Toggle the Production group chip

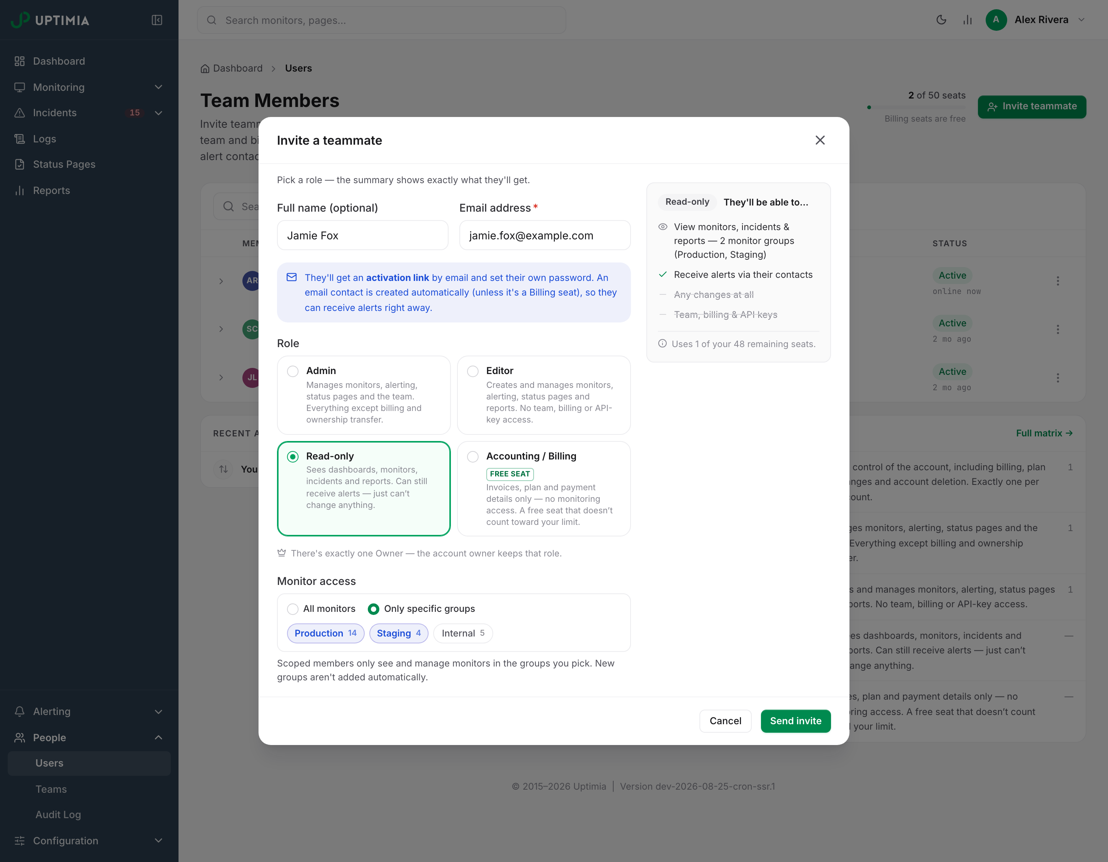click(x=326, y=633)
